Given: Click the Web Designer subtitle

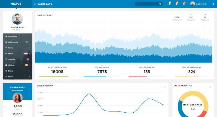Looking at the screenshot, I should (17, 91).
